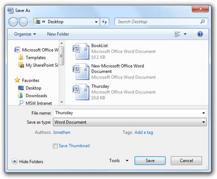The width and height of the screenshot is (217, 179).
Task: Select Favorites in the navigation pane
Action: [x=27, y=80]
